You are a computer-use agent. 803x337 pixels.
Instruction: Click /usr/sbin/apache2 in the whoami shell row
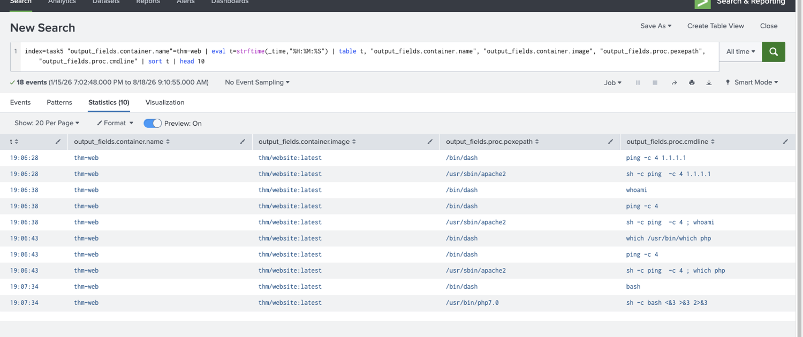pyautogui.click(x=475, y=222)
